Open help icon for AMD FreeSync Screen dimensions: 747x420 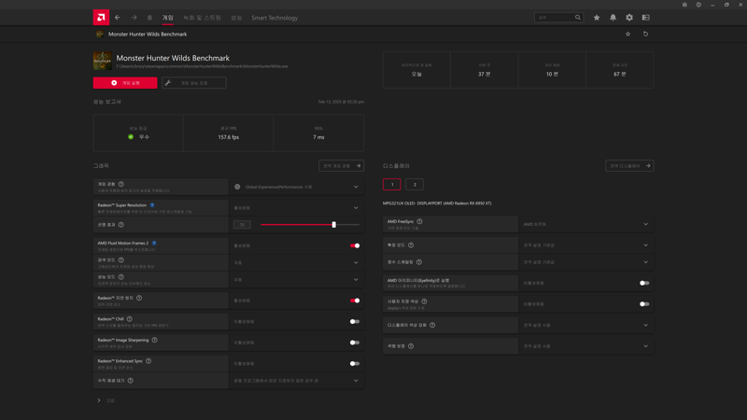coord(419,221)
